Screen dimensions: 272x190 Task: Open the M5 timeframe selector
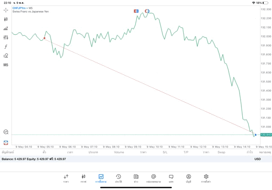[x=6, y=65]
